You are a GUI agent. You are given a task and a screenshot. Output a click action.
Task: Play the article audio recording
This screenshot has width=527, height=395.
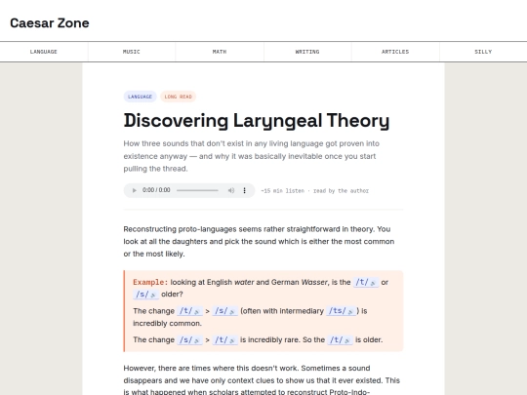[134, 190]
